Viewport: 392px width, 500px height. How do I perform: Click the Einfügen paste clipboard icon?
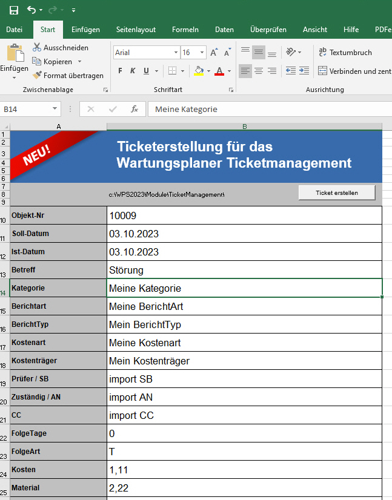click(x=15, y=53)
